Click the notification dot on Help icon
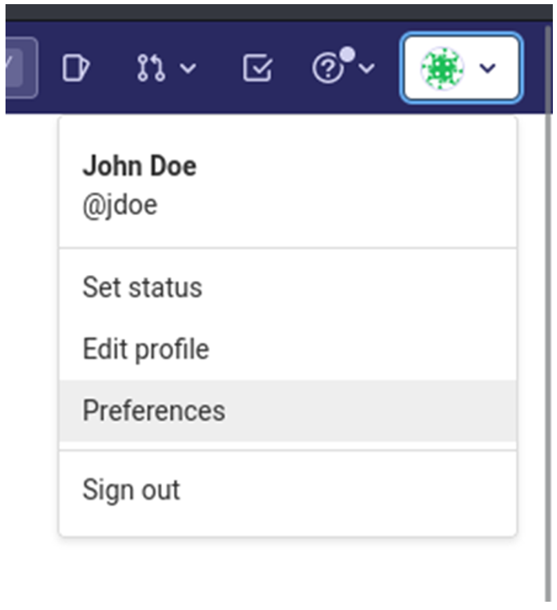Screen dimensions: 557x610 348,54
